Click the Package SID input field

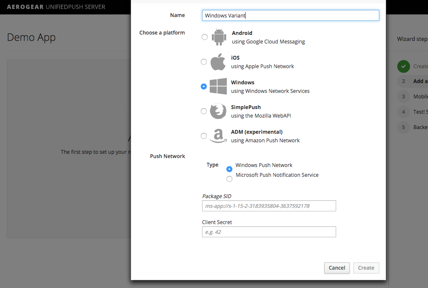pyautogui.click(x=269, y=205)
